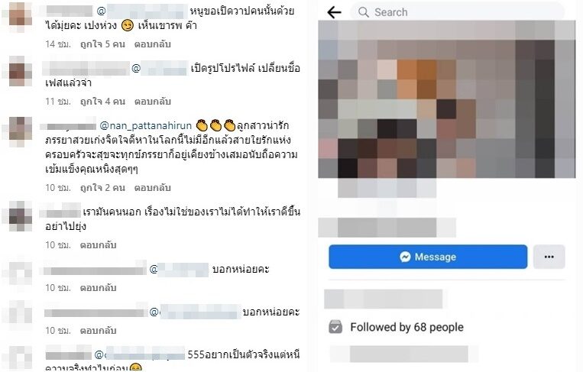The height and width of the screenshot is (372, 583).
Task: Click the followed checkmark icon
Action: pyautogui.click(x=335, y=327)
